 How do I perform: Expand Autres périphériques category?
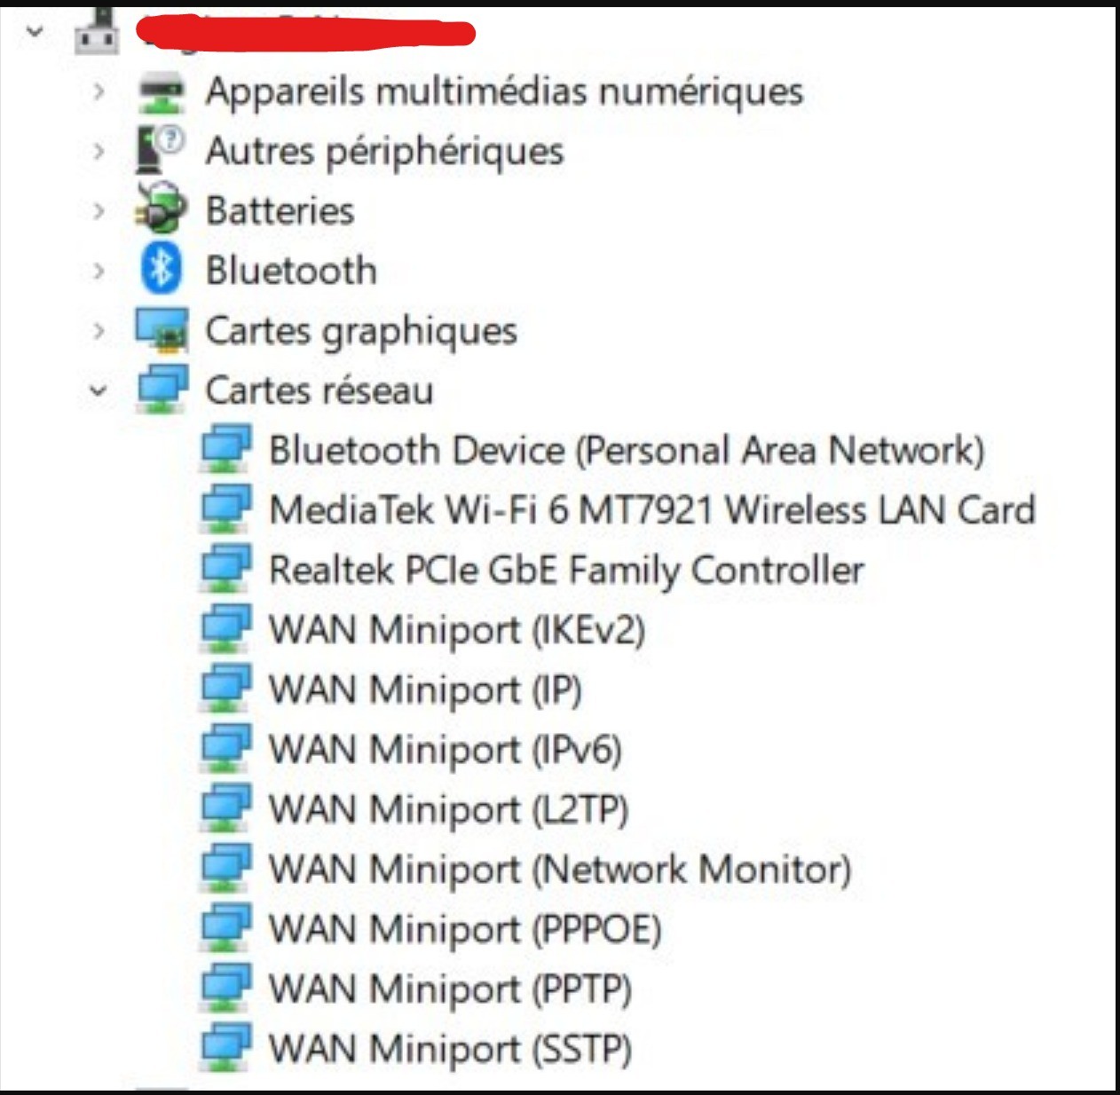99,151
